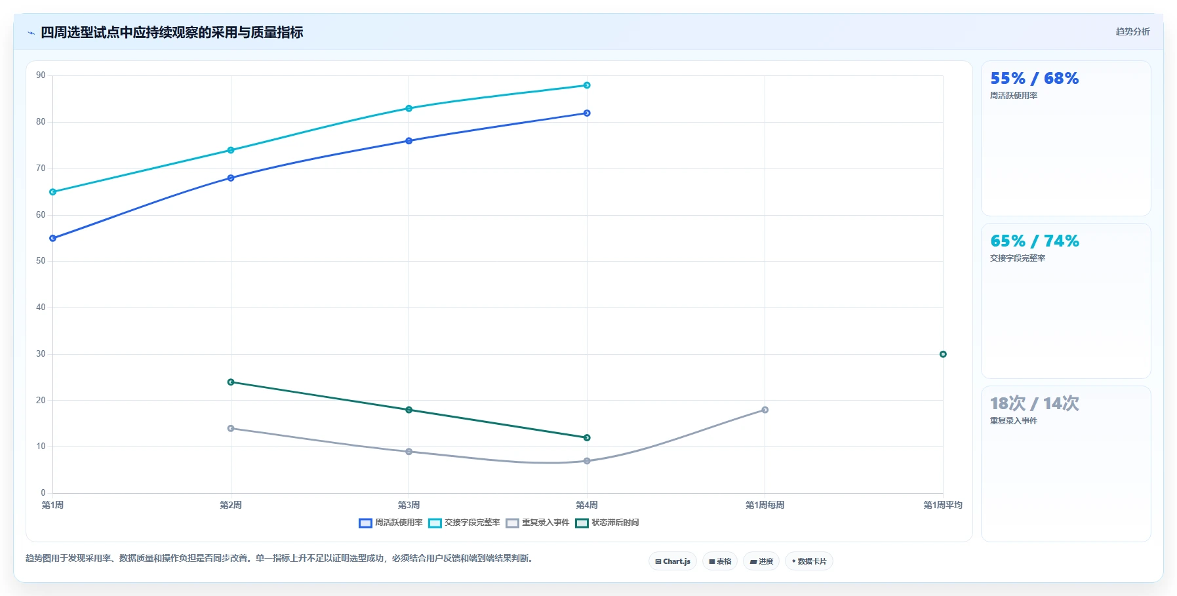This screenshot has height=596, width=1177.
Task: Click the 65% / 74% card value
Action: 1034,241
